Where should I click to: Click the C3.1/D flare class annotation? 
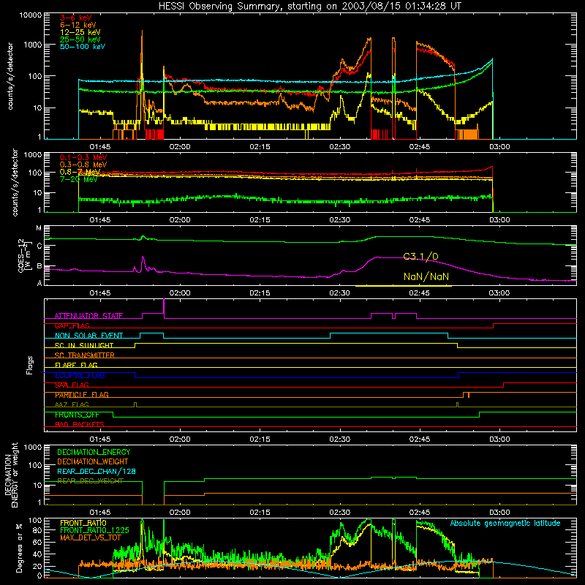click(x=421, y=257)
